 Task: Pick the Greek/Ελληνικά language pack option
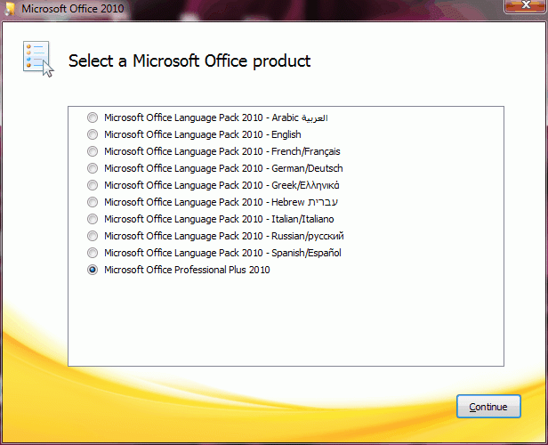click(x=93, y=185)
